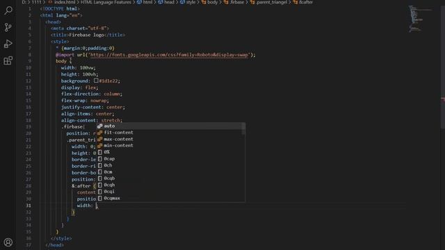445x250 pixels.
Task: Click line number 31 in gutter
Action: point(29,206)
